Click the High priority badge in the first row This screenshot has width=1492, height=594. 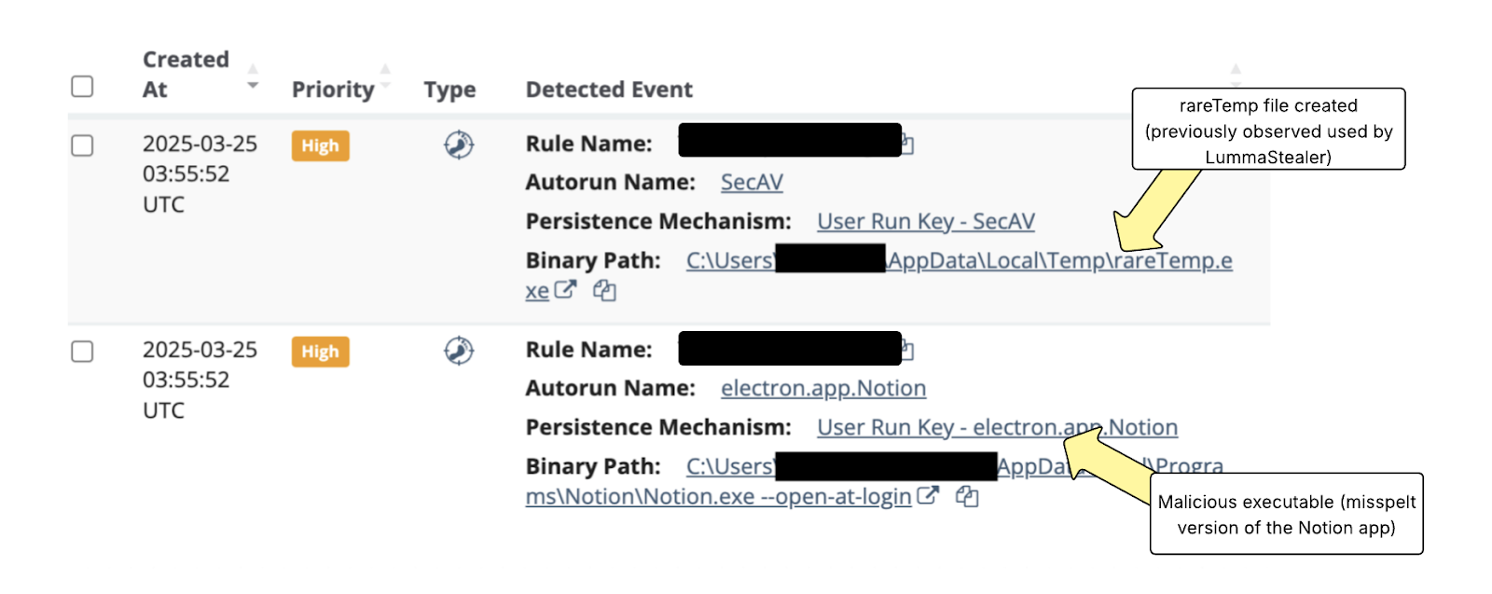(x=320, y=146)
